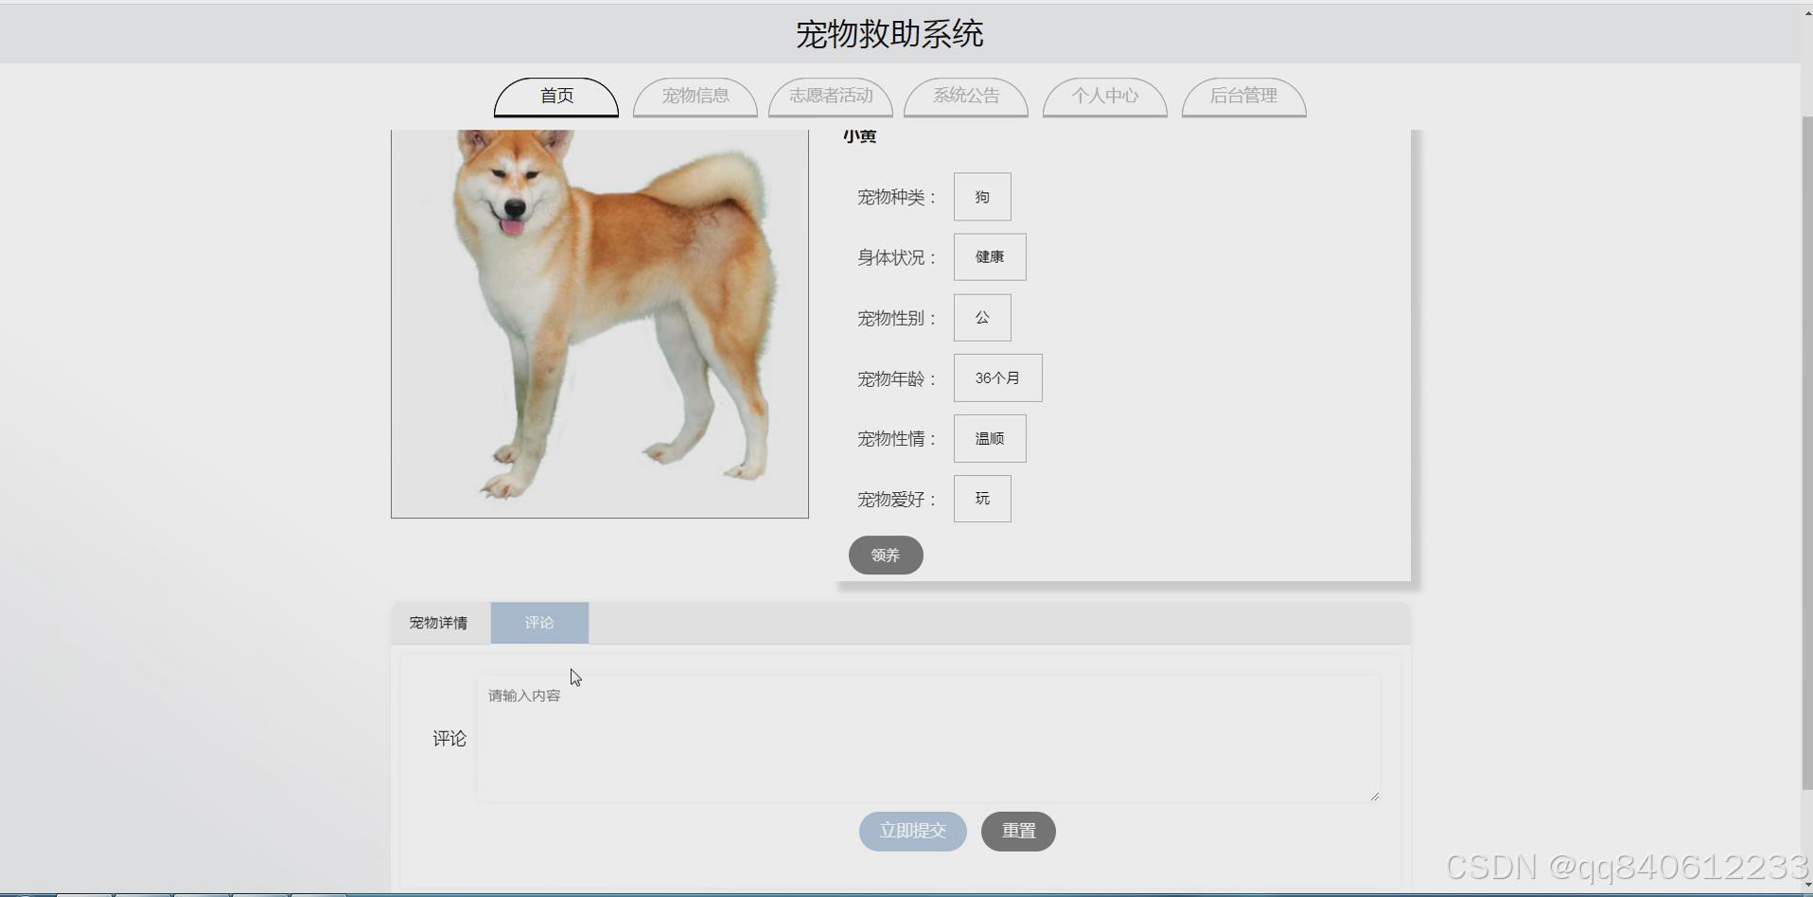The height and width of the screenshot is (897, 1813).
Task: Click the 宠物性情 value 温顺
Action: 990,439
